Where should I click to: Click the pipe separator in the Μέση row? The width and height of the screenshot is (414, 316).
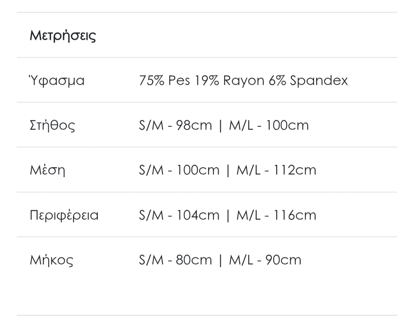click(x=228, y=170)
